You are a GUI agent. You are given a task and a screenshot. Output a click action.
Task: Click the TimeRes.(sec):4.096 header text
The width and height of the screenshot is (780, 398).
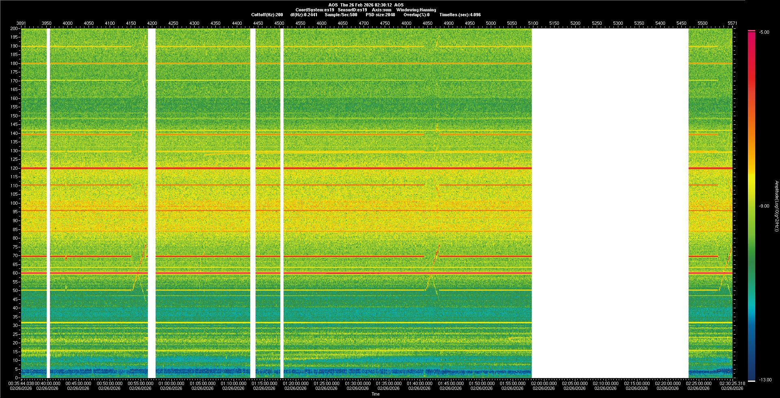(460, 15)
